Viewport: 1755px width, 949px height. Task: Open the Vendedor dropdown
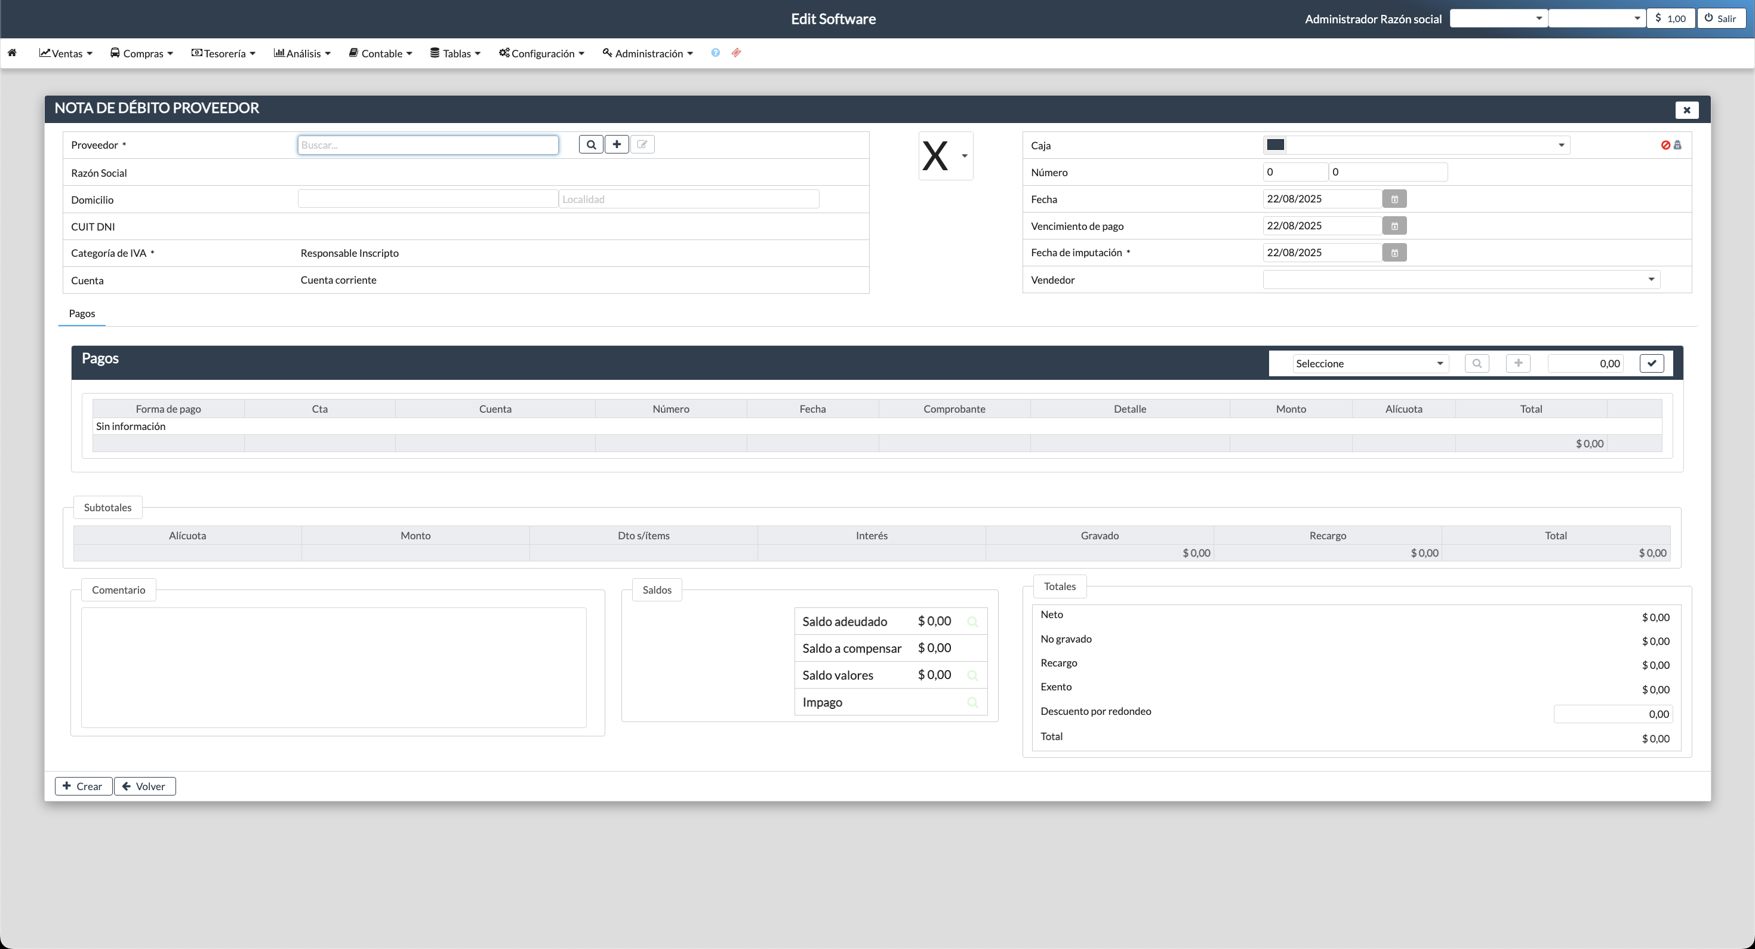pos(1461,280)
